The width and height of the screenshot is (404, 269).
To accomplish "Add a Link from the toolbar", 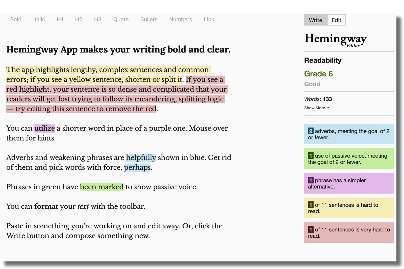I will pyautogui.click(x=209, y=19).
